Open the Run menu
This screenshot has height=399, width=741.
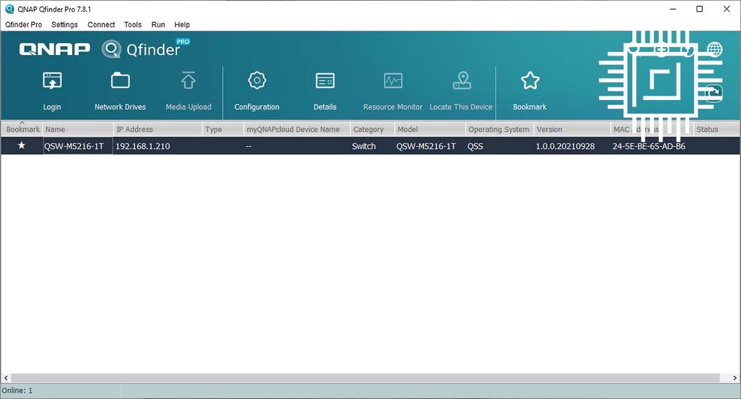[x=158, y=25]
